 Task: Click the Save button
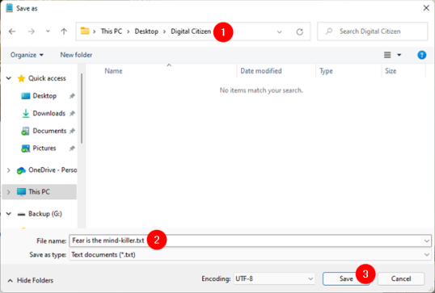pyautogui.click(x=346, y=278)
